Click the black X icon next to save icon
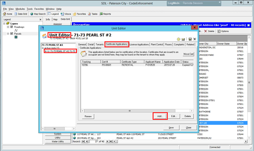Screen dimensions: 254x151 [195, 39]
